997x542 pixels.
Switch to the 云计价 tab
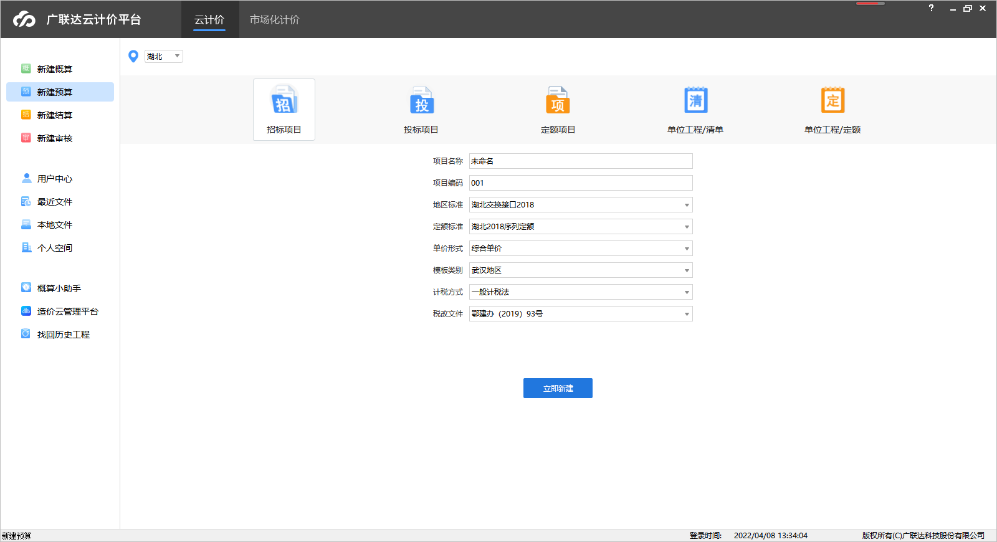tap(209, 19)
